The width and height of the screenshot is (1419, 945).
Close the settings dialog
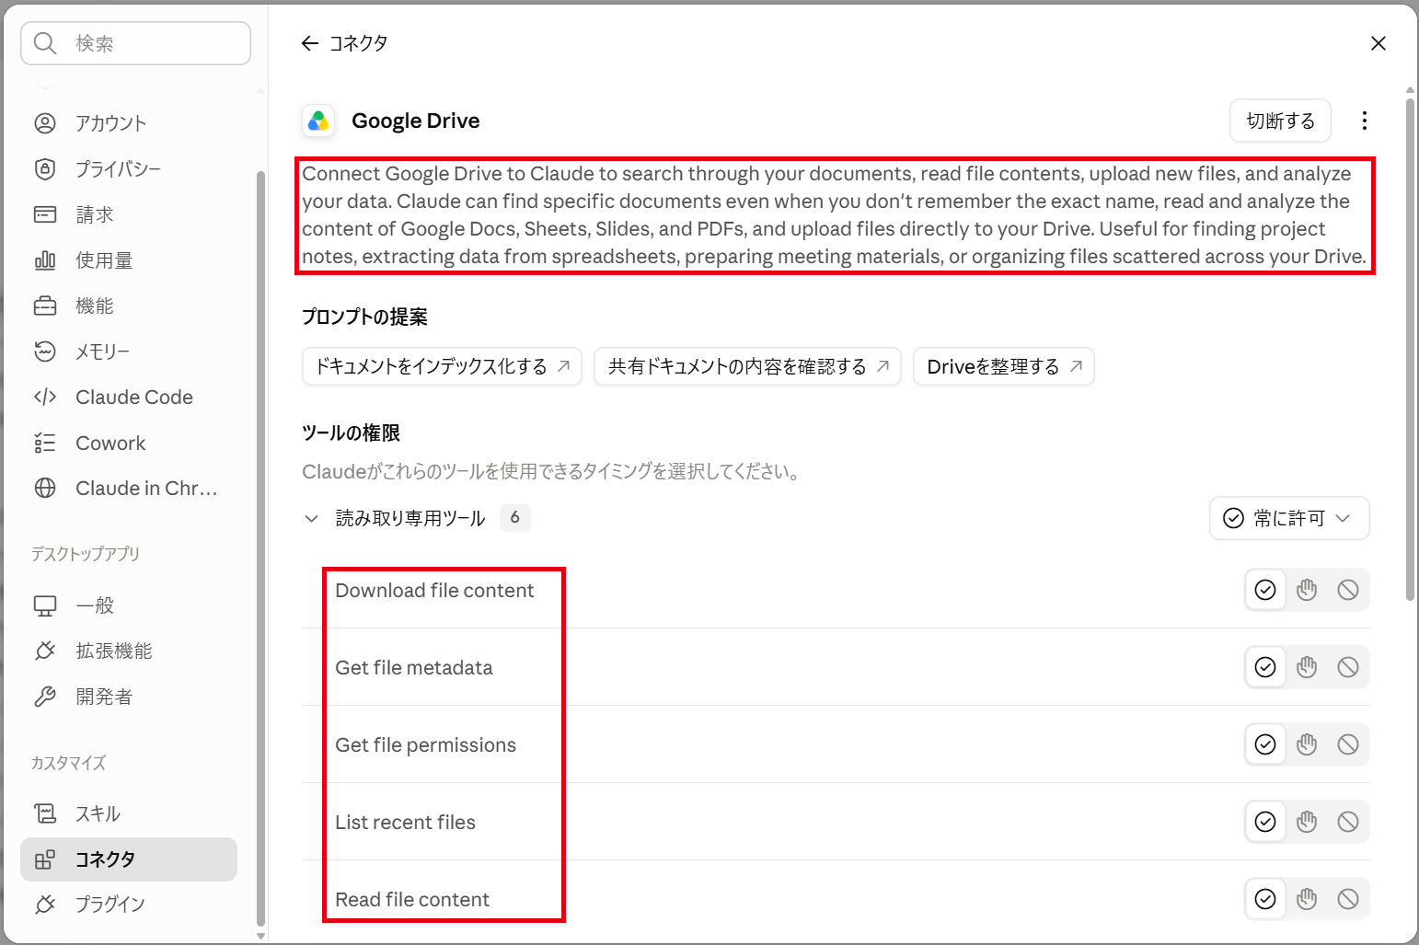pos(1379,43)
